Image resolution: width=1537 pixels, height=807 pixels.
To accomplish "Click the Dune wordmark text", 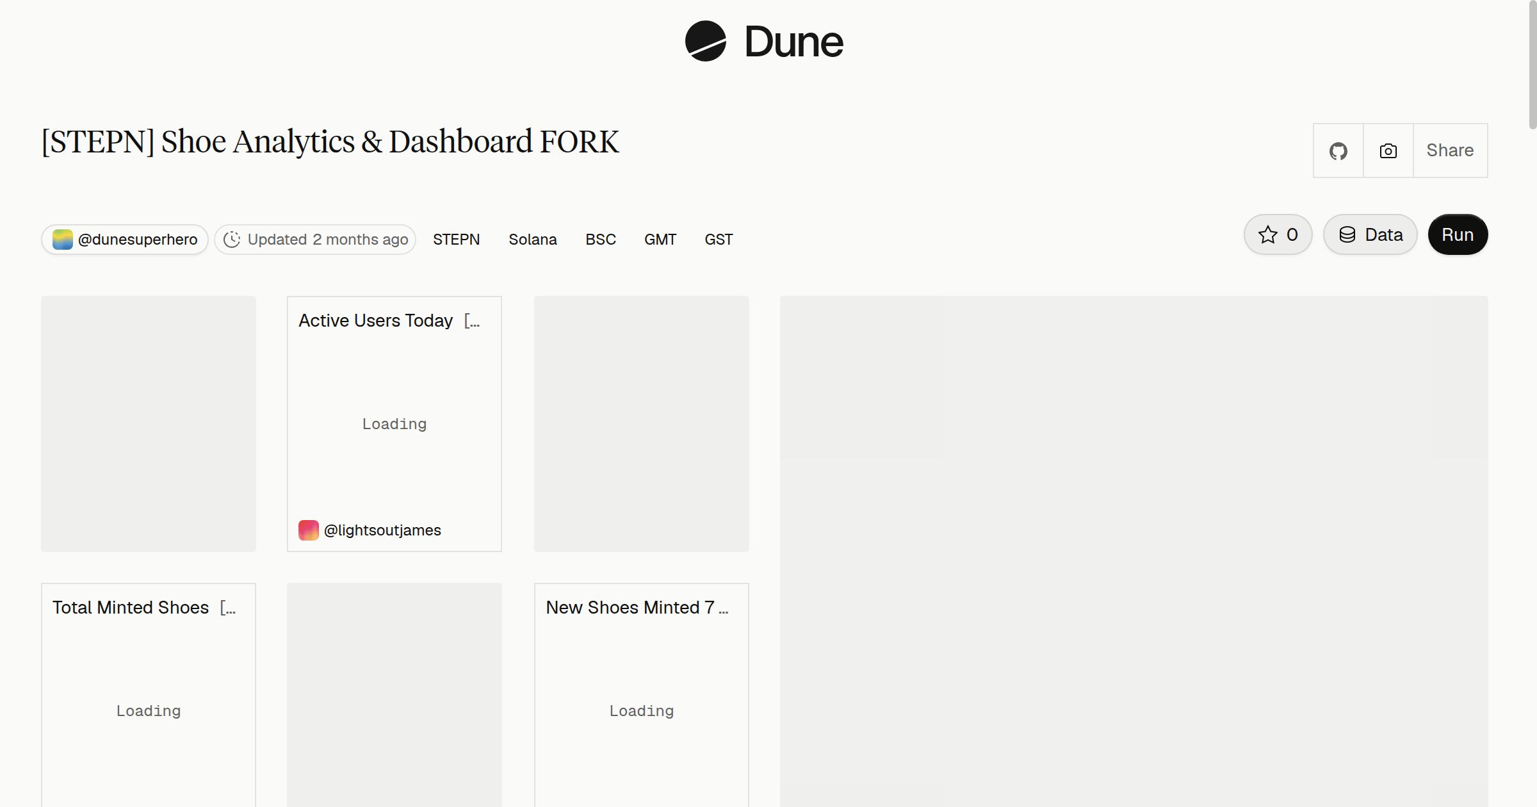I will pos(794,42).
